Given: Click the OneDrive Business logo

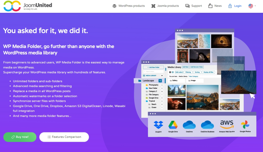Looking at the screenshot, I should click(x=207, y=125).
